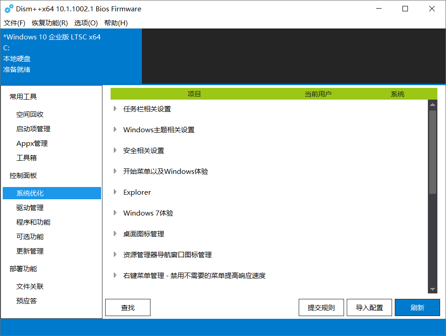The height and width of the screenshot is (336, 446).
Task: Select 驱动管理 in the sidebar
Action: (30, 208)
